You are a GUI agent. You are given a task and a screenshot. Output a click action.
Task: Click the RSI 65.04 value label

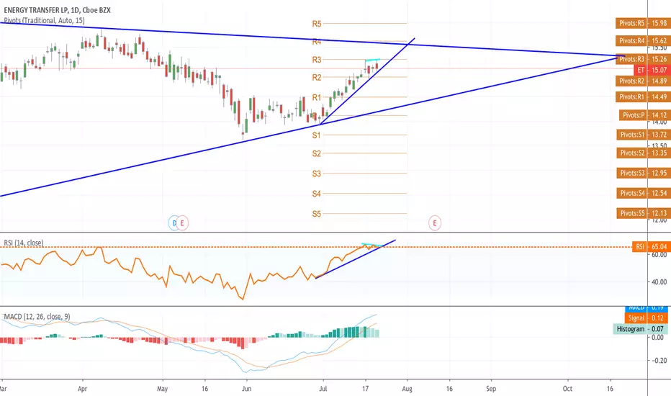(651, 246)
